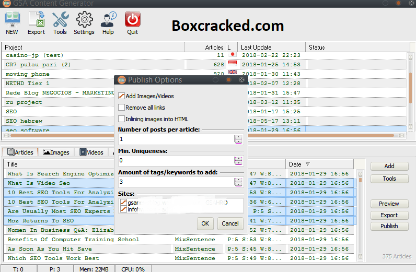
Task: Switch to the Videos tab
Action: 91,152
